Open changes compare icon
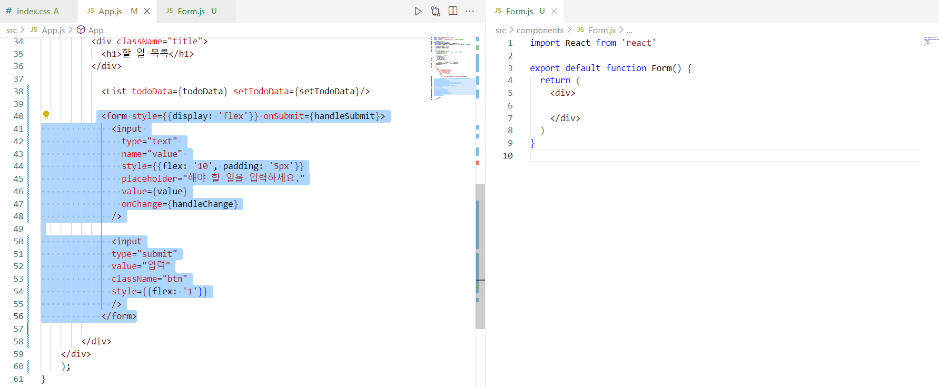 coord(436,11)
